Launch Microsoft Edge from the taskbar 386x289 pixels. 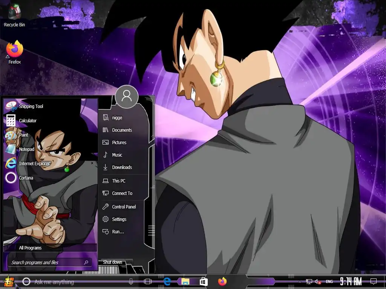tap(167, 281)
